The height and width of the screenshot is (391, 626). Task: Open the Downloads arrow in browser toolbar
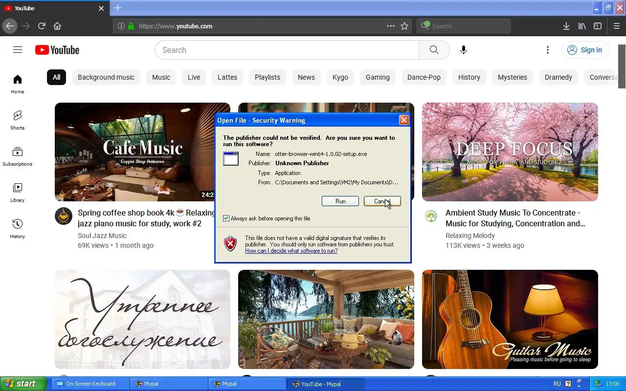coord(566,26)
